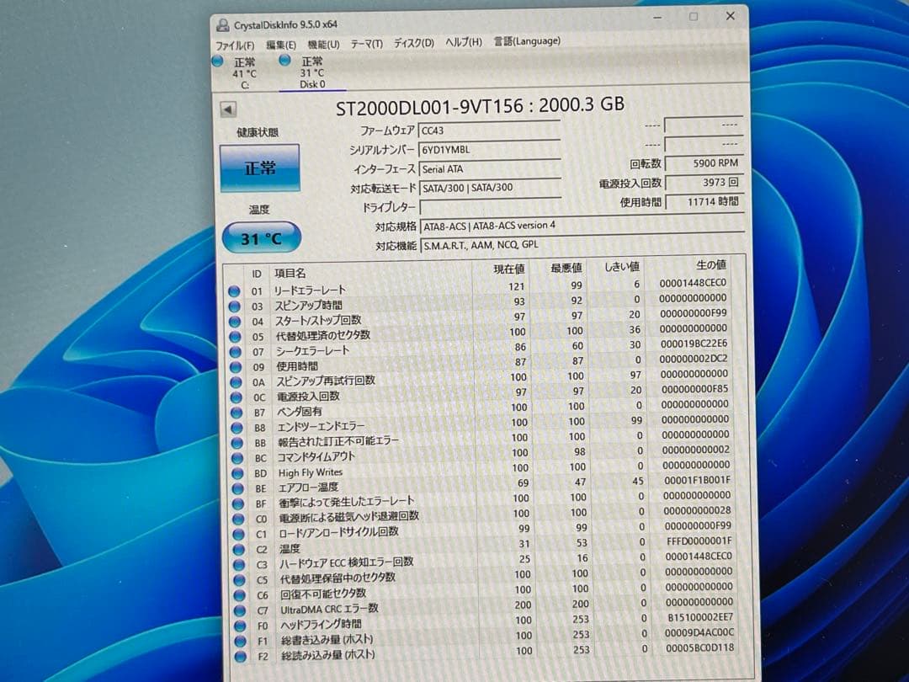
Task: Click status circle icon for C: drive
Action: click(x=218, y=61)
